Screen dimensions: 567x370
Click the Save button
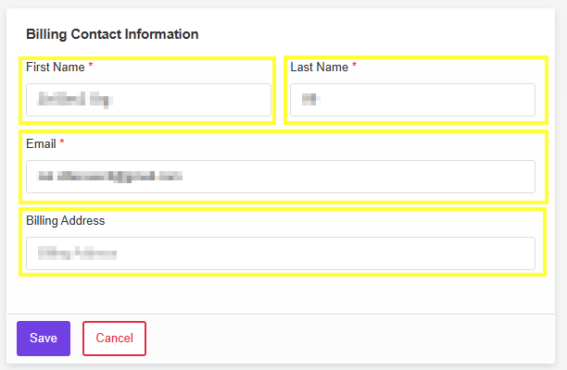[x=44, y=339]
